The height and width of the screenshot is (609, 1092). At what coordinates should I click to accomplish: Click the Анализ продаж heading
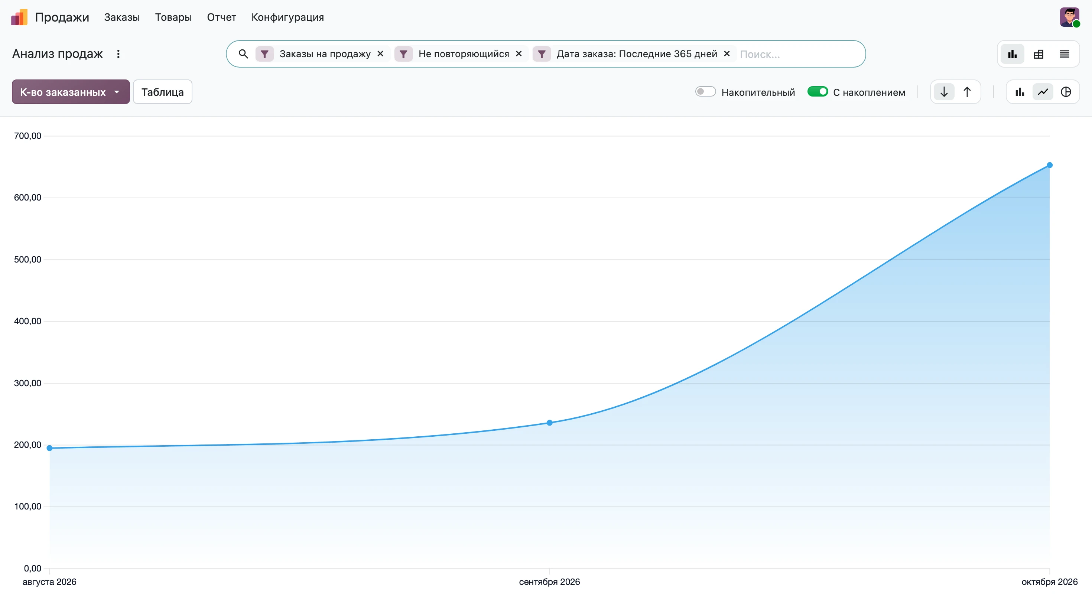pos(57,54)
